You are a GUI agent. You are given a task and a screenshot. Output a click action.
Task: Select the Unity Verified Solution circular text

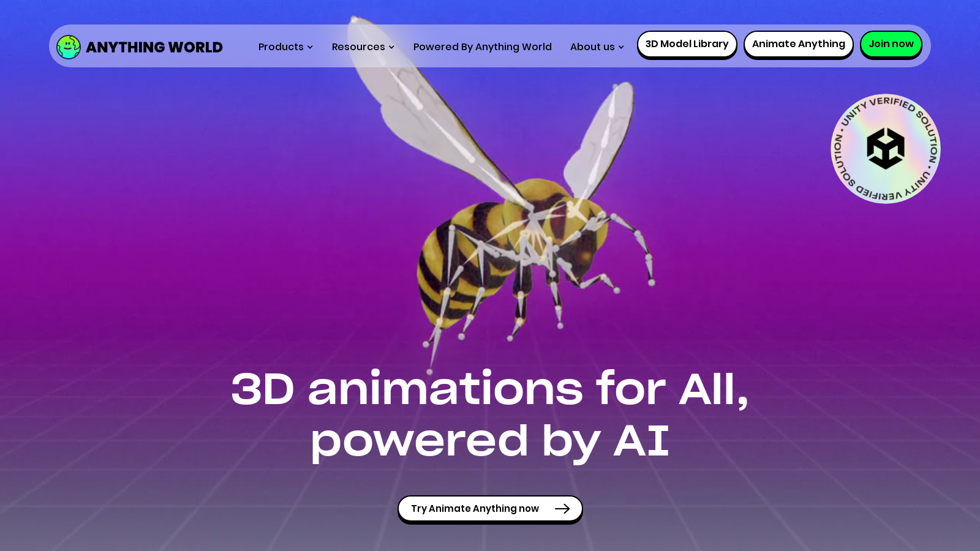pos(892,103)
